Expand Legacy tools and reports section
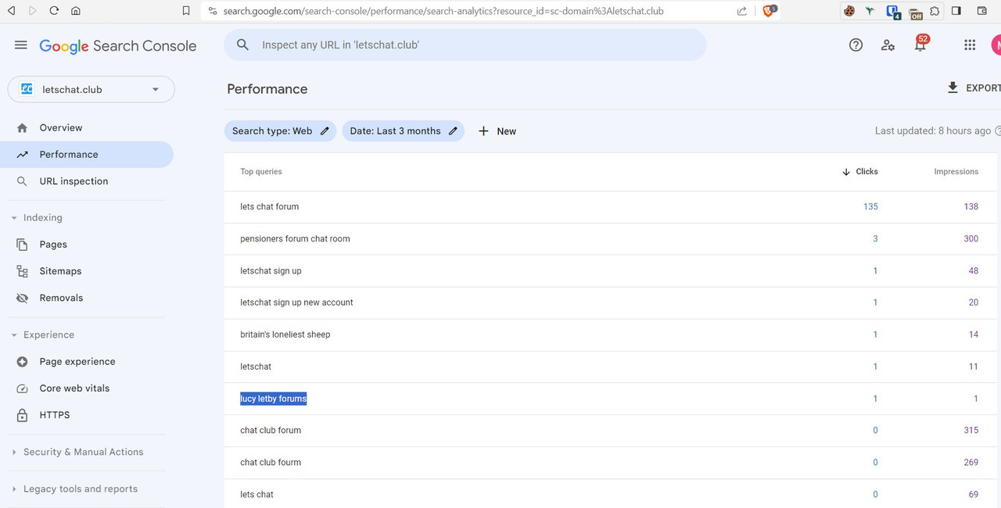The image size is (1001, 508). [75, 488]
